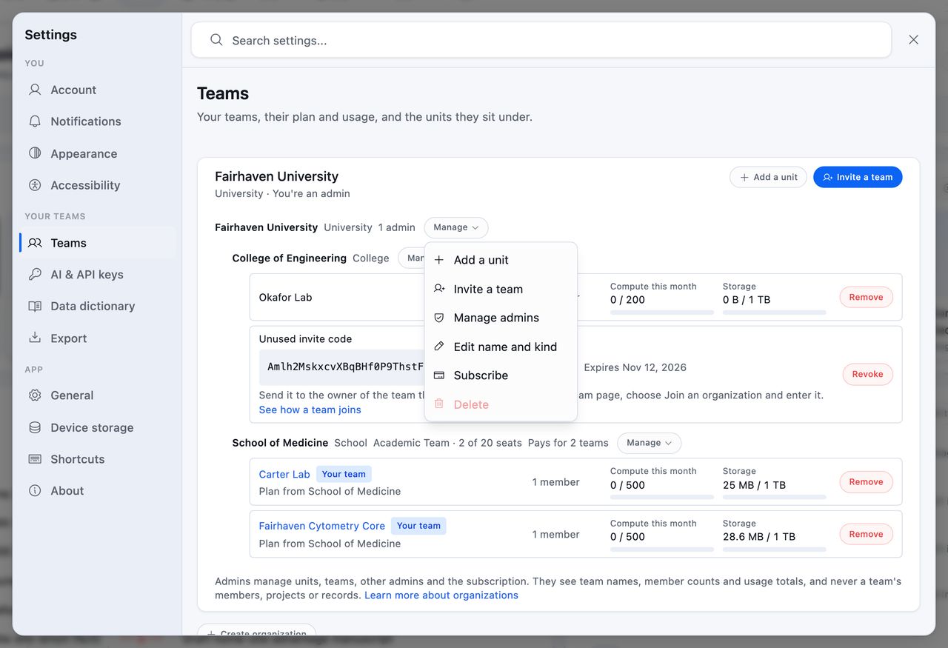Open Learn more about organizations link
The width and height of the screenshot is (948, 648).
[x=441, y=595]
